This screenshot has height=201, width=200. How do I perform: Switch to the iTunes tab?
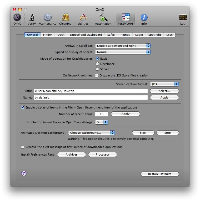(125, 35)
